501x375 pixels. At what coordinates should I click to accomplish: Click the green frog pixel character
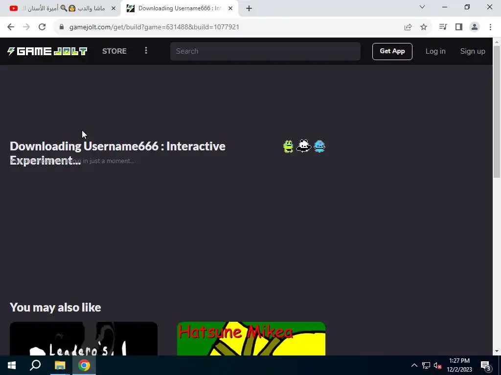point(288,146)
